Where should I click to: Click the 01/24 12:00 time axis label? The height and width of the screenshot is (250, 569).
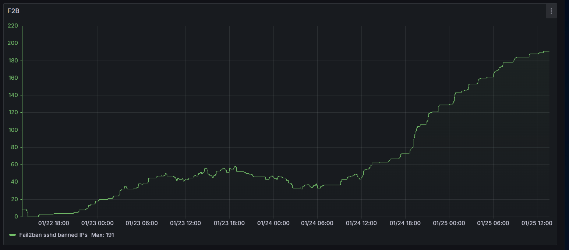click(x=361, y=223)
